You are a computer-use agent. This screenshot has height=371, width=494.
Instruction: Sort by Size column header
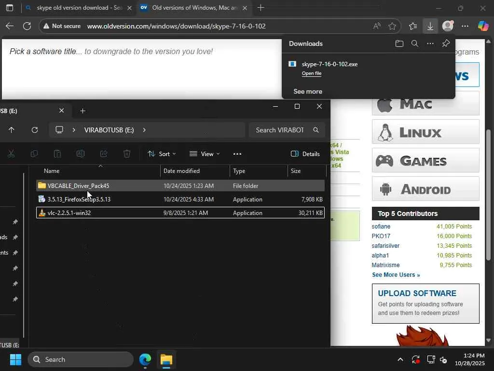pos(296,171)
